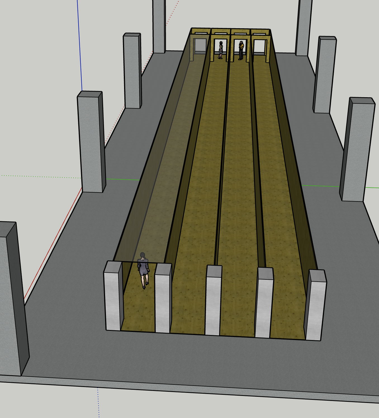The image size is (379, 418).
Task: Select the woman in the gray dress
Action: [143, 270]
